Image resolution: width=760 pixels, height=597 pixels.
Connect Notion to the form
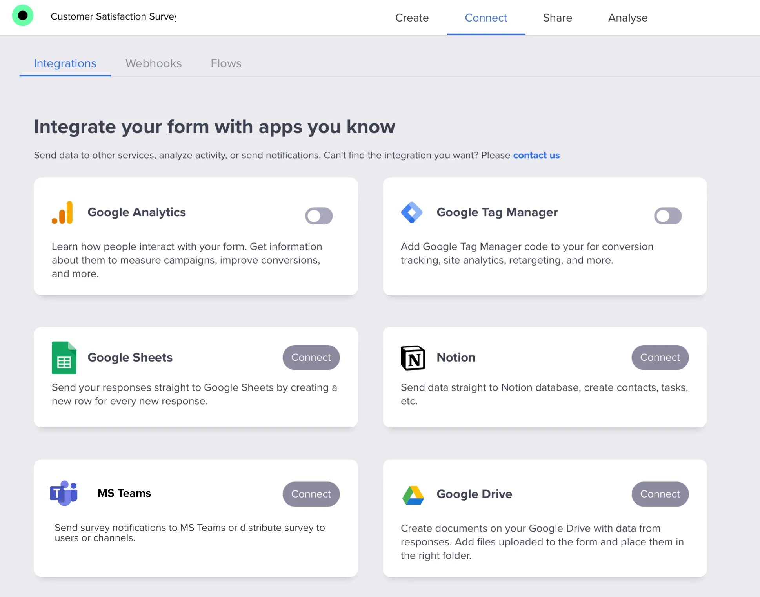point(660,357)
